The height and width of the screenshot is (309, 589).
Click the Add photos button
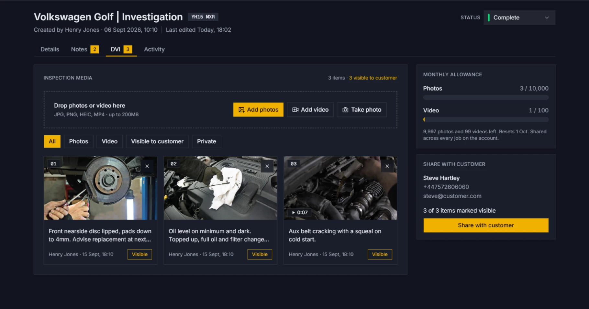point(258,110)
